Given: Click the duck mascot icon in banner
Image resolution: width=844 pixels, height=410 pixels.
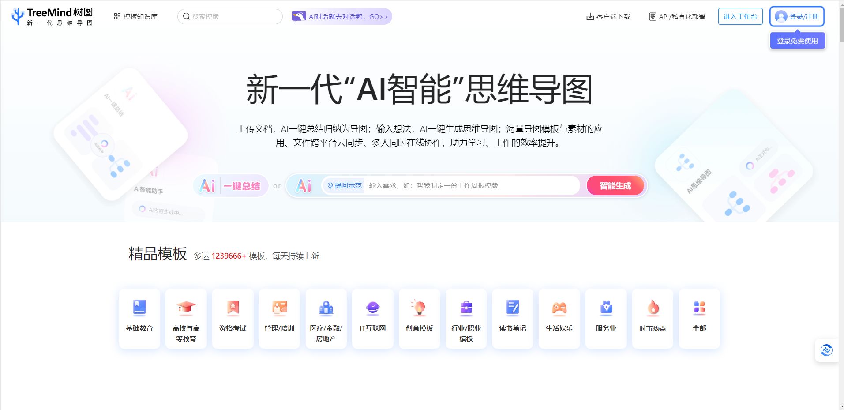Looking at the screenshot, I should click(299, 16).
